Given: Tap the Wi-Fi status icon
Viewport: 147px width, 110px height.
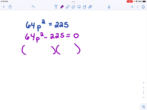Looking at the screenshot, I should pyautogui.click(x=137, y=2).
